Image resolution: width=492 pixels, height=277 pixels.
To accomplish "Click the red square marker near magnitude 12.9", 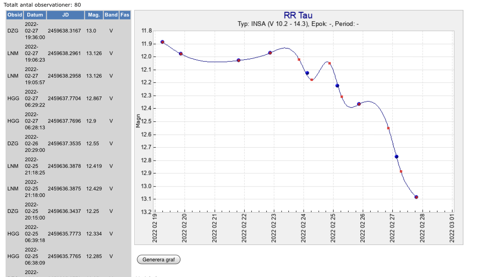I will [401, 171].
